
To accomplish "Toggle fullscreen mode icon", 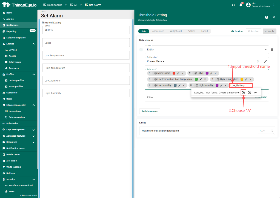I will [233, 5].
